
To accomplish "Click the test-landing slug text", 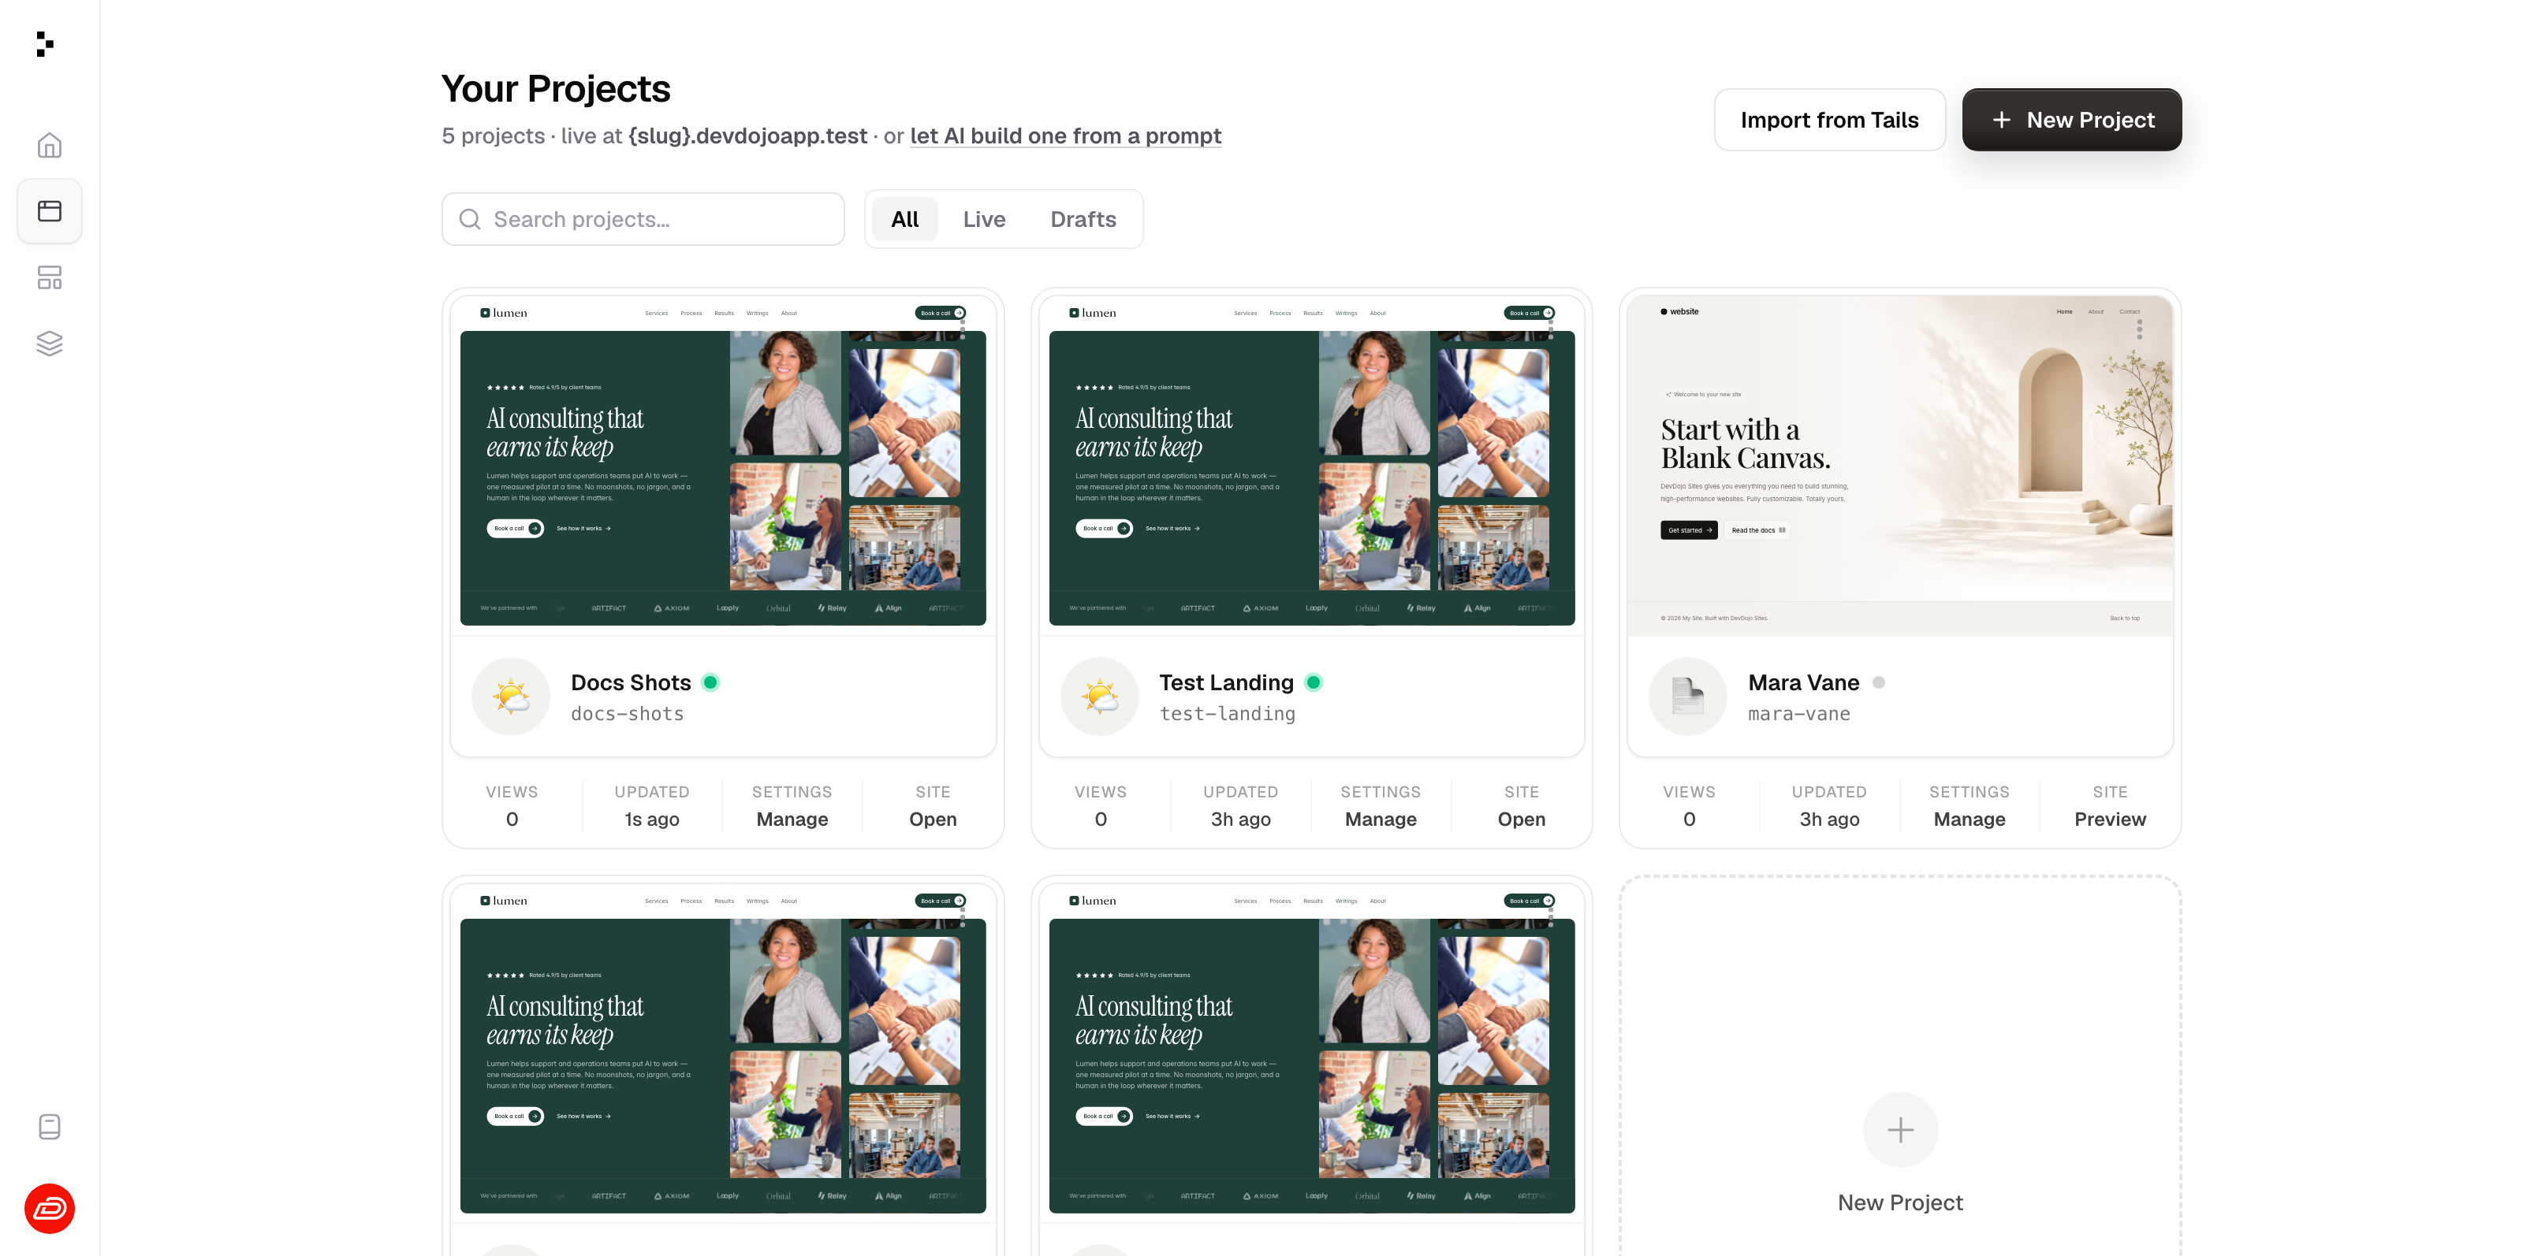I will tap(1228, 714).
